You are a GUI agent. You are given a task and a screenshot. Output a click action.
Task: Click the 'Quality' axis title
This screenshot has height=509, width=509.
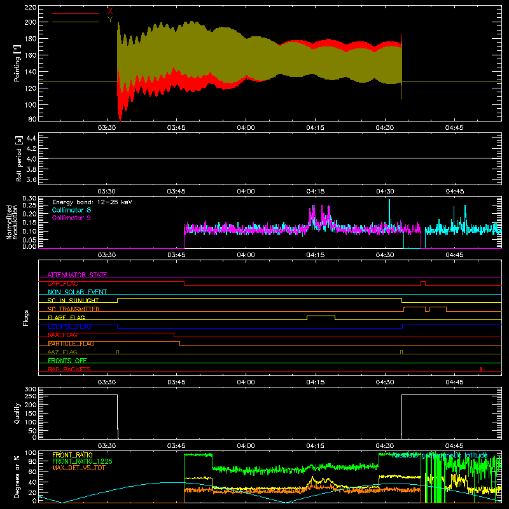pos(17,413)
